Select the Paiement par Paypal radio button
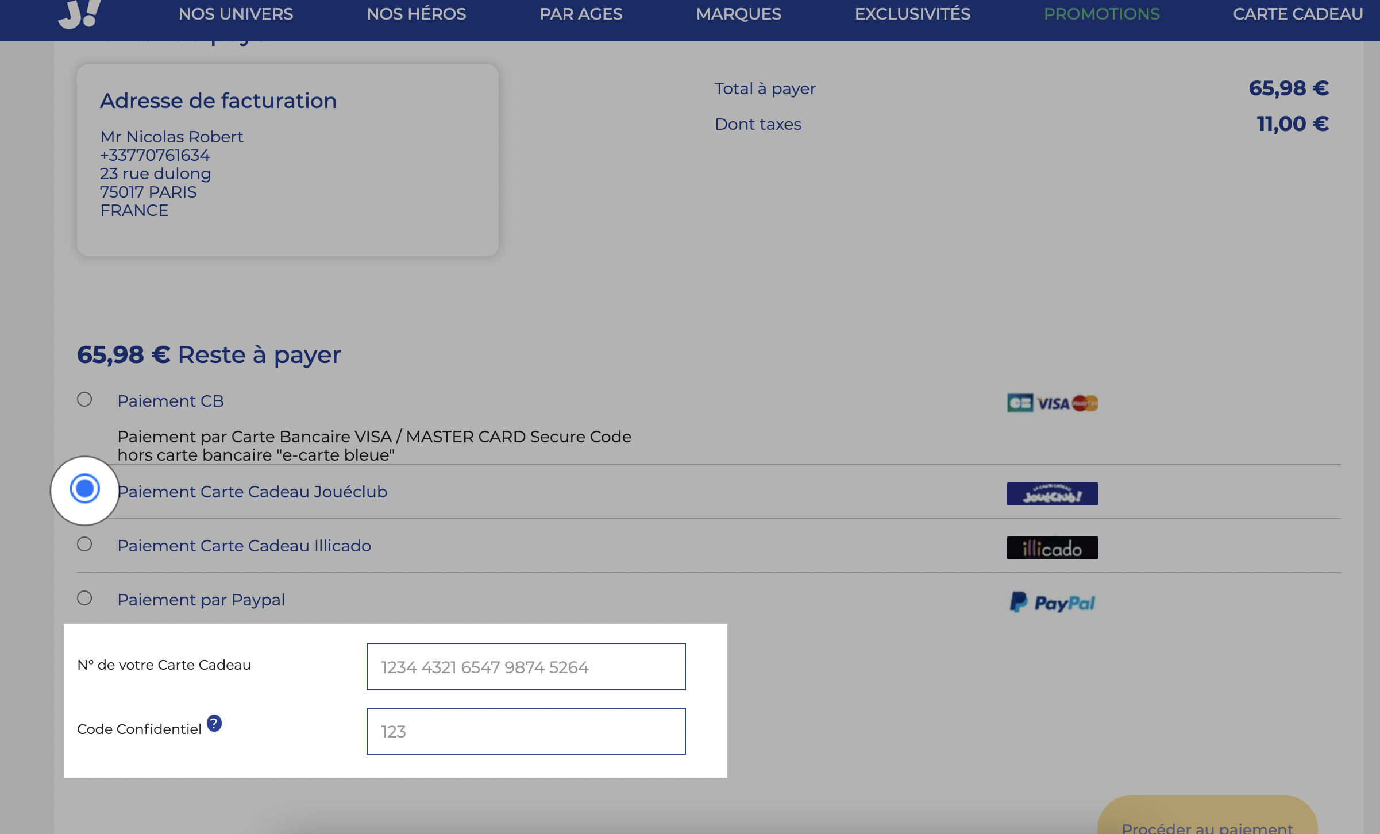 pyautogui.click(x=84, y=598)
